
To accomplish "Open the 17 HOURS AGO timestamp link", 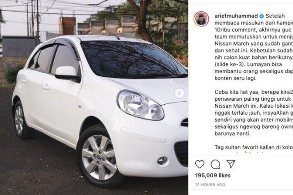I will [x=210, y=184].
